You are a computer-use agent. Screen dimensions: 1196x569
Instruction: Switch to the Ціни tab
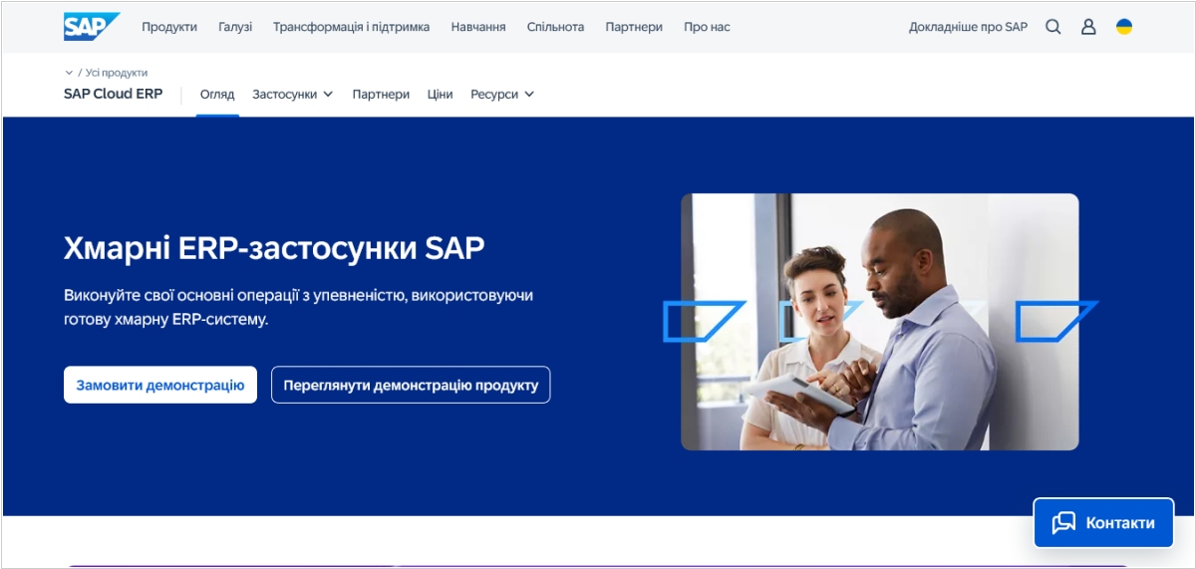(440, 95)
